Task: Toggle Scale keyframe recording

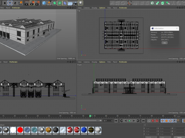Action: coord(166,121)
